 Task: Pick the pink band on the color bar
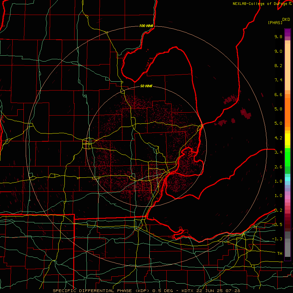tap(287, 197)
